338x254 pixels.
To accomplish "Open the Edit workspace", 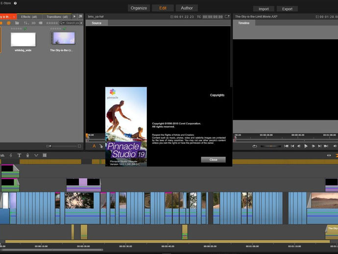I will click(163, 8).
